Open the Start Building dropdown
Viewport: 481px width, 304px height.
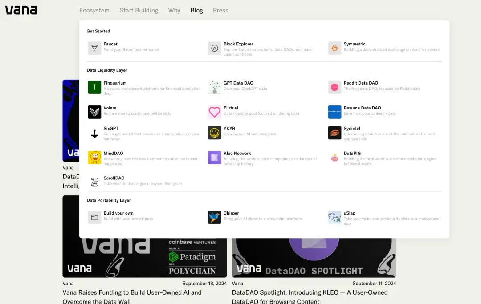click(x=139, y=10)
